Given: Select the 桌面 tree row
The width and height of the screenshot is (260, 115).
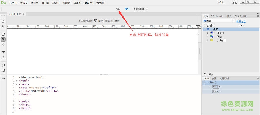Looking at the screenshot, I should coord(231,29).
